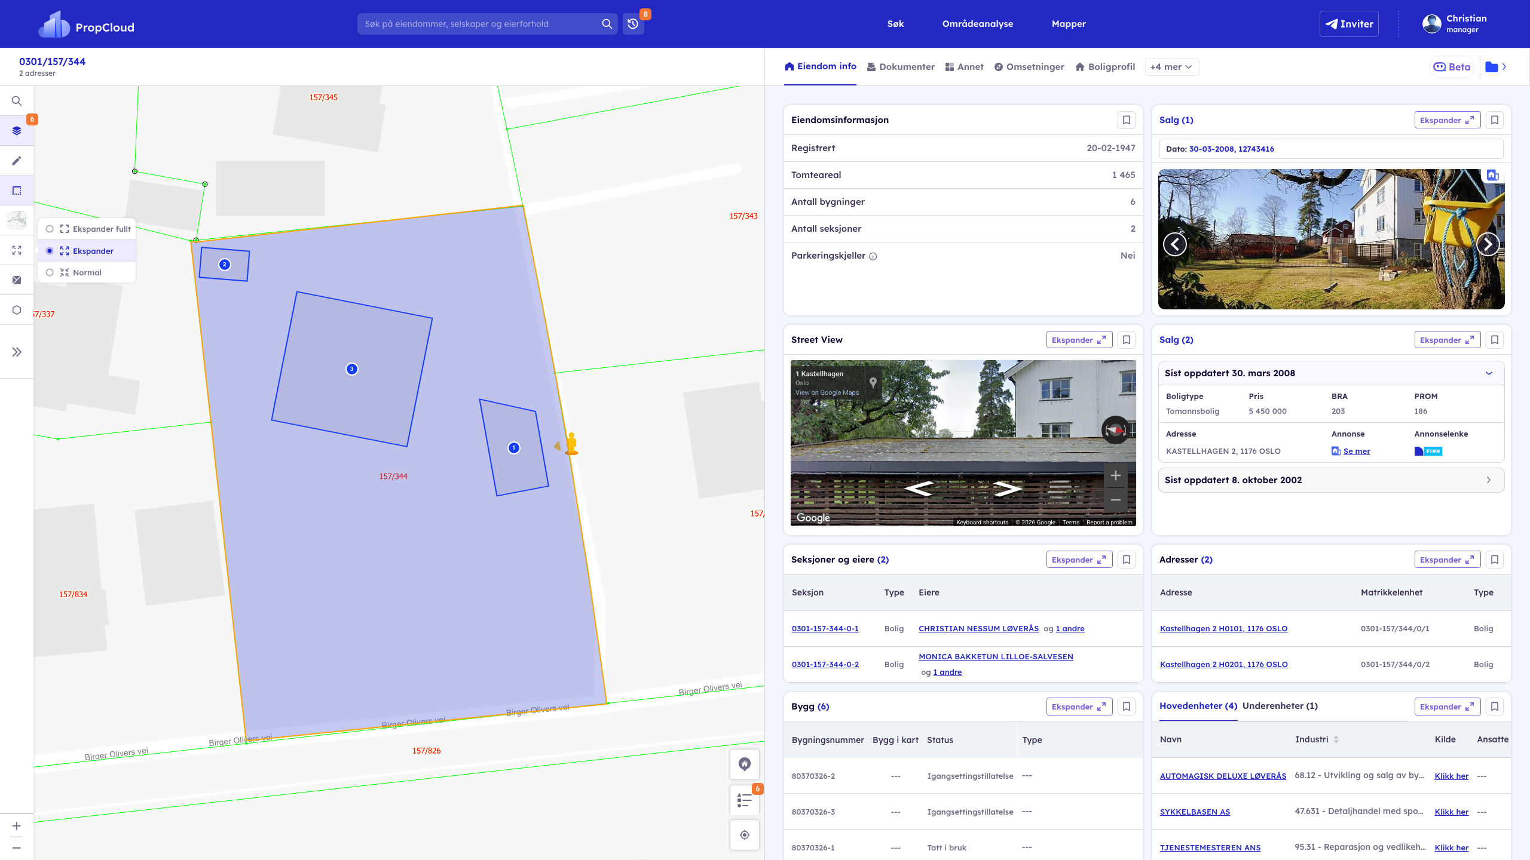
Task: Open Christian manager profile menu
Action: point(1454,24)
